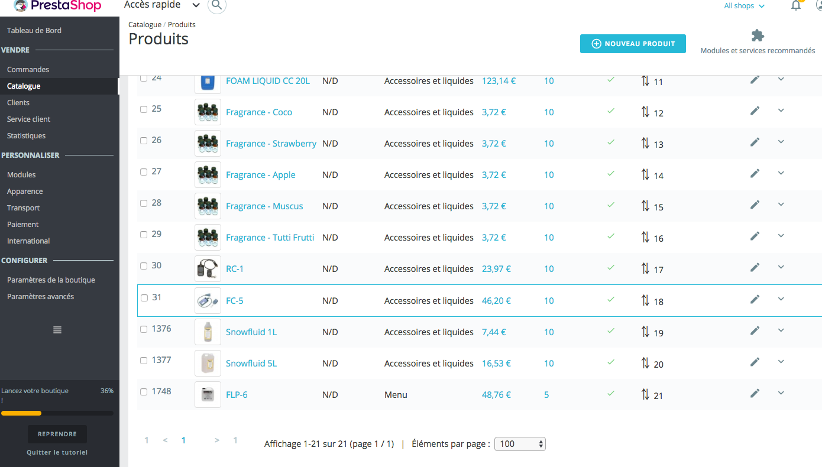Check the checkbox for product 25
The width and height of the screenshot is (822, 467).
coord(144,109)
